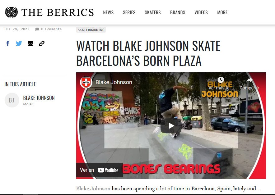This screenshot has width=275, height=195.
Task: Open Bones channel avatar in video
Action: (86, 82)
